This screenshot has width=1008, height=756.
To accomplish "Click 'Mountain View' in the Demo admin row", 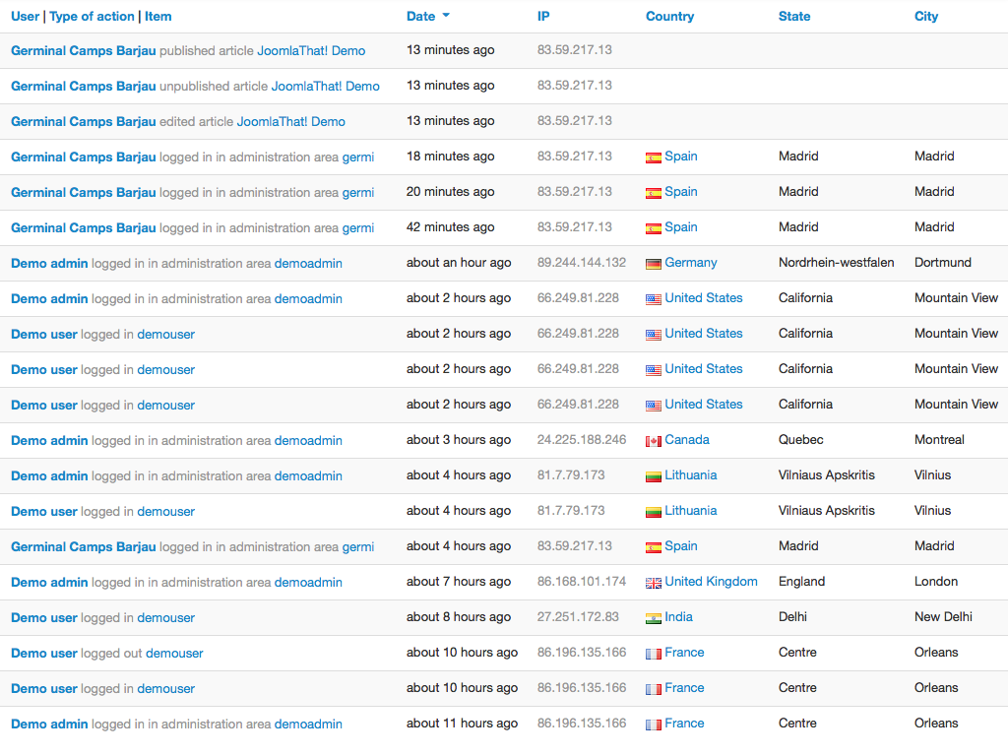I will (x=956, y=297).
